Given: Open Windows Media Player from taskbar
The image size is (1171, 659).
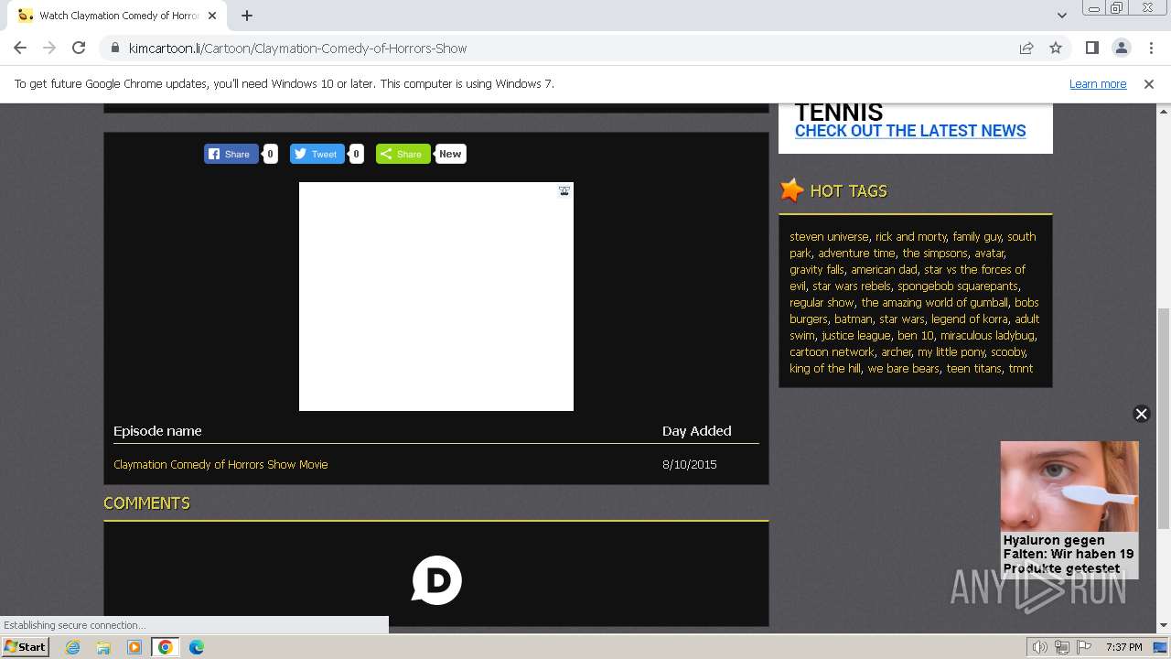Looking at the screenshot, I should point(134,647).
